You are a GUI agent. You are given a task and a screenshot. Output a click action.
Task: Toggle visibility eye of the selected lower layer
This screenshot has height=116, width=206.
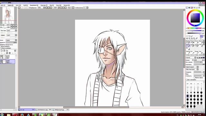[x=1, y=61]
